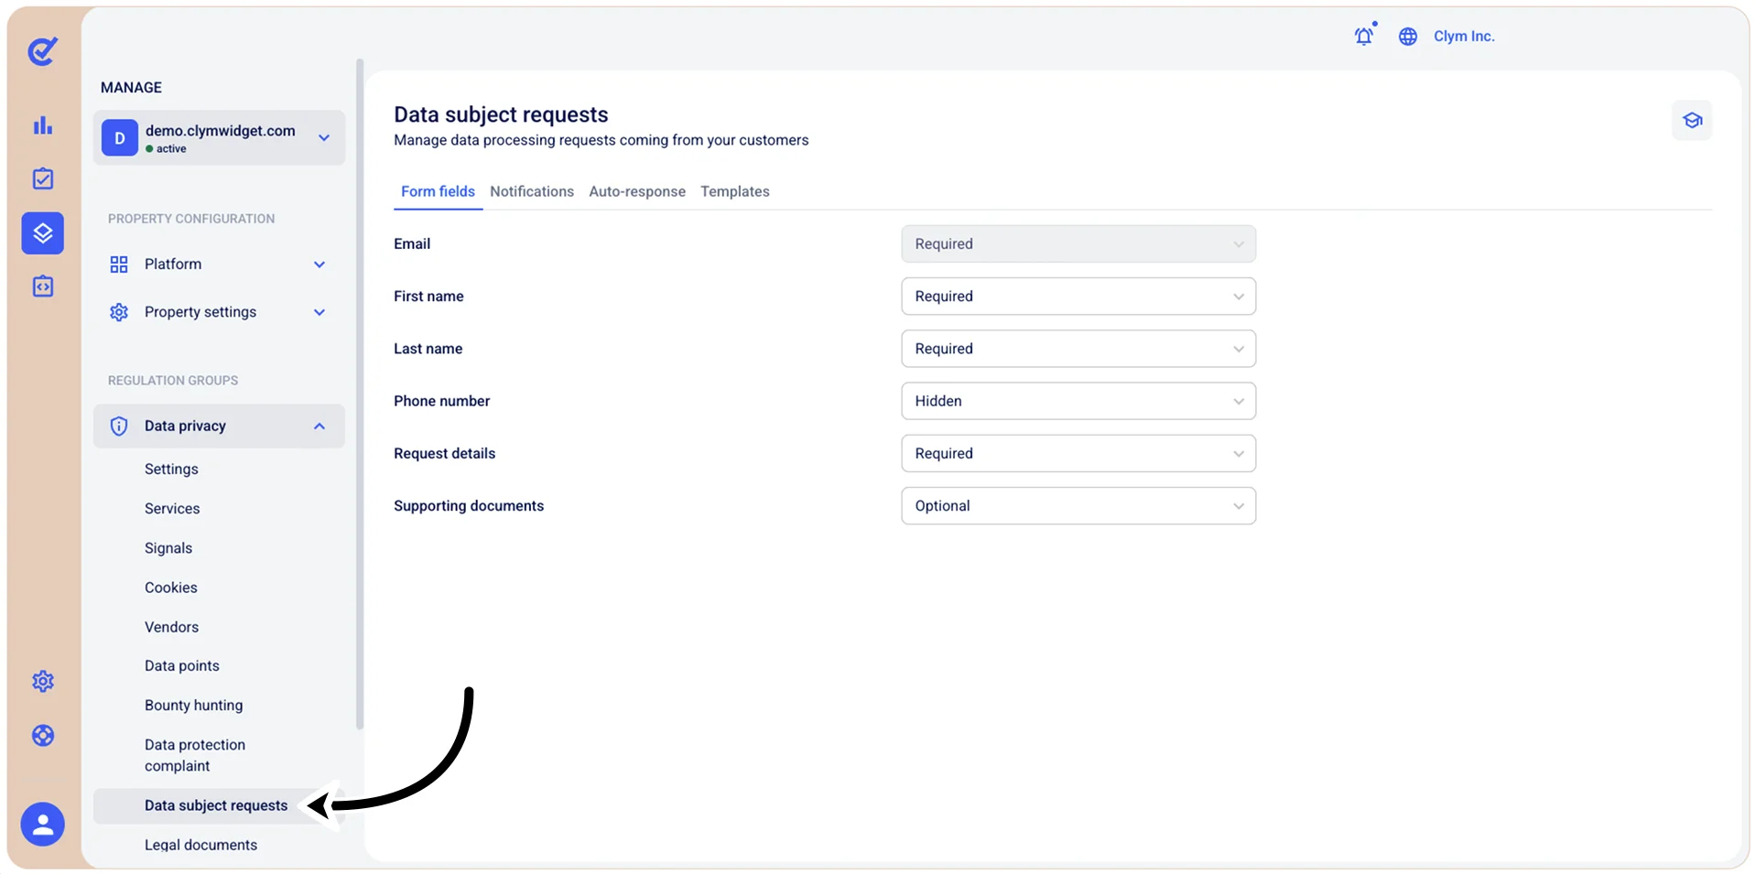
Task: Open Data protection complaint page
Action: [195, 755]
